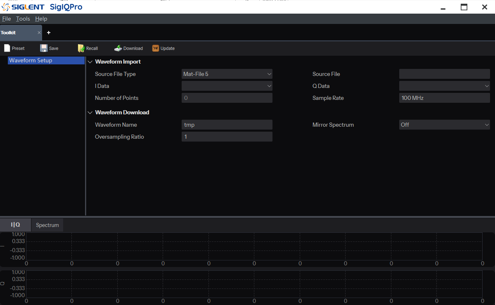The width and height of the screenshot is (495, 305).
Task: Click the Save floppy disk icon
Action: tap(44, 48)
